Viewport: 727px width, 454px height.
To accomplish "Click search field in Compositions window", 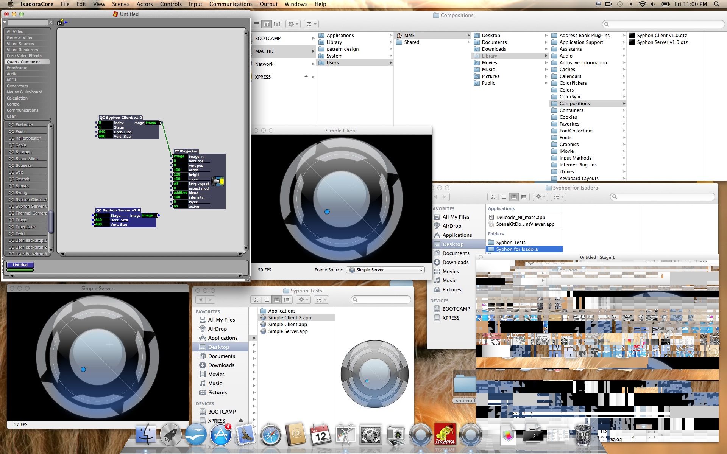I will click(663, 24).
